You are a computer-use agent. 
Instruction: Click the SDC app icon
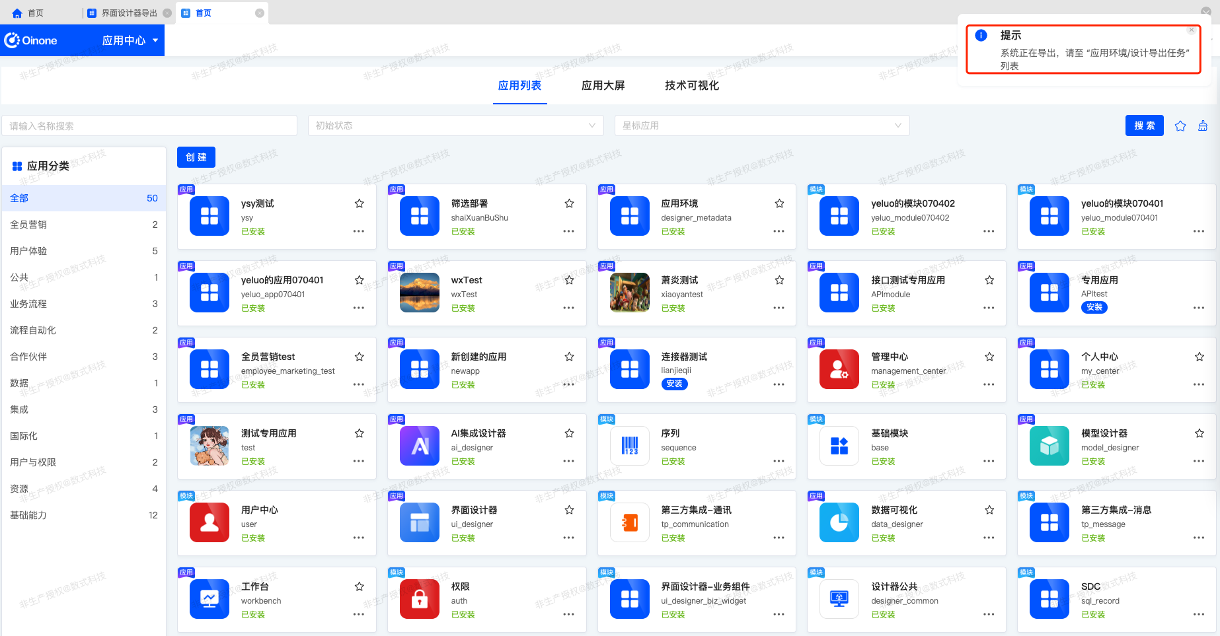tap(1049, 599)
